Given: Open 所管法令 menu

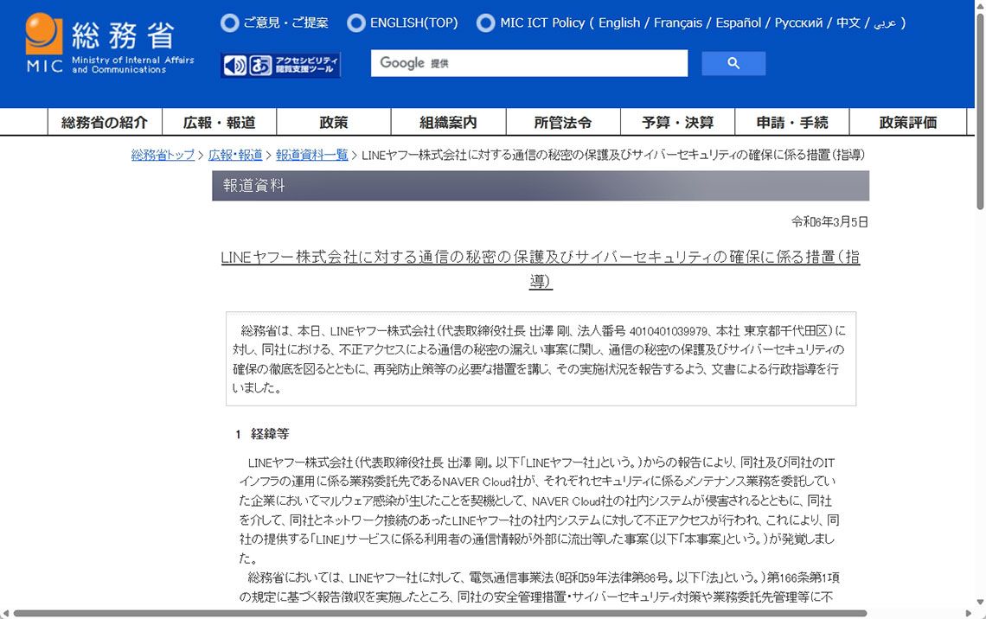Looking at the screenshot, I should coord(563,122).
